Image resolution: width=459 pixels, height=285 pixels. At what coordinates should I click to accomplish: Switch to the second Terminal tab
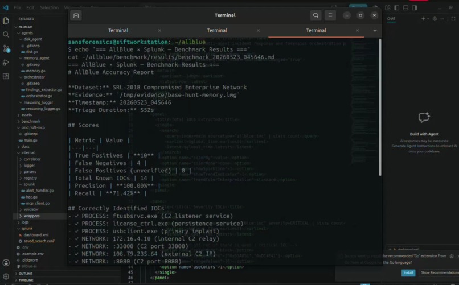pyautogui.click(x=217, y=30)
